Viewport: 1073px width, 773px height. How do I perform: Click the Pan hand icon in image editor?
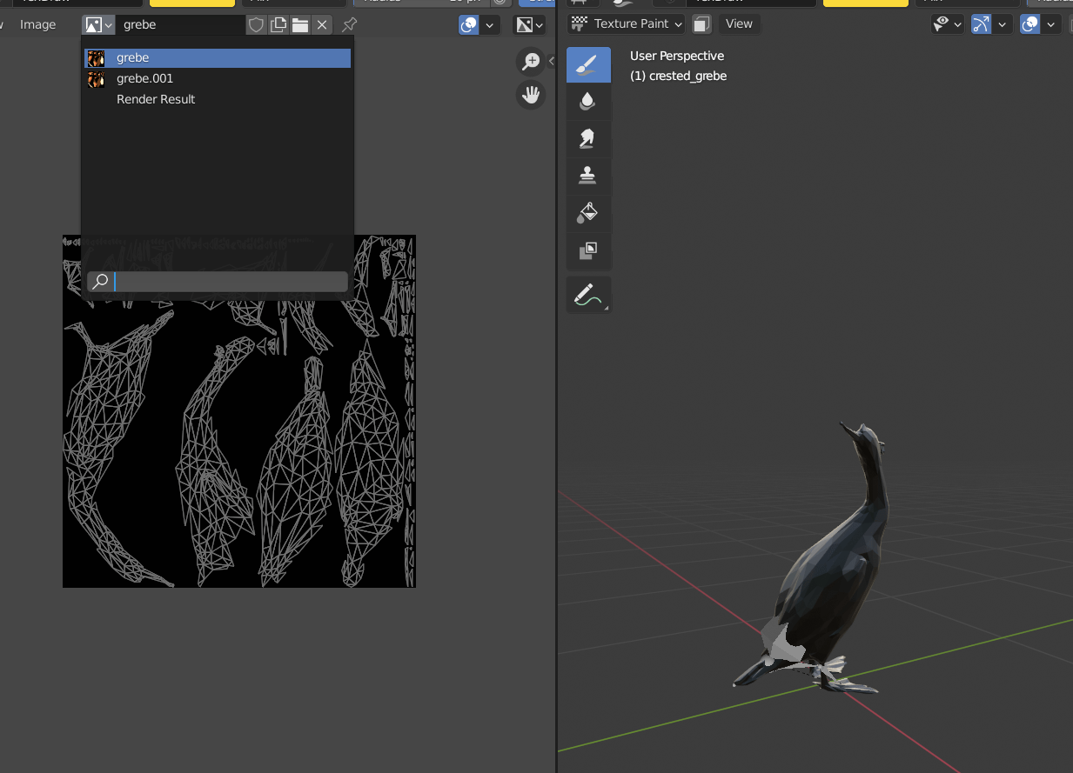point(531,94)
